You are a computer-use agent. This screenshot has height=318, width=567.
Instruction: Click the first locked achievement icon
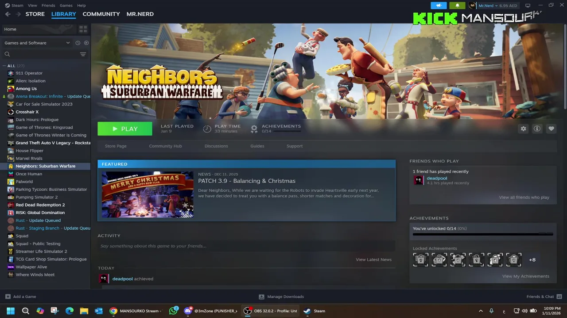pyautogui.click(x=420, y=260)
